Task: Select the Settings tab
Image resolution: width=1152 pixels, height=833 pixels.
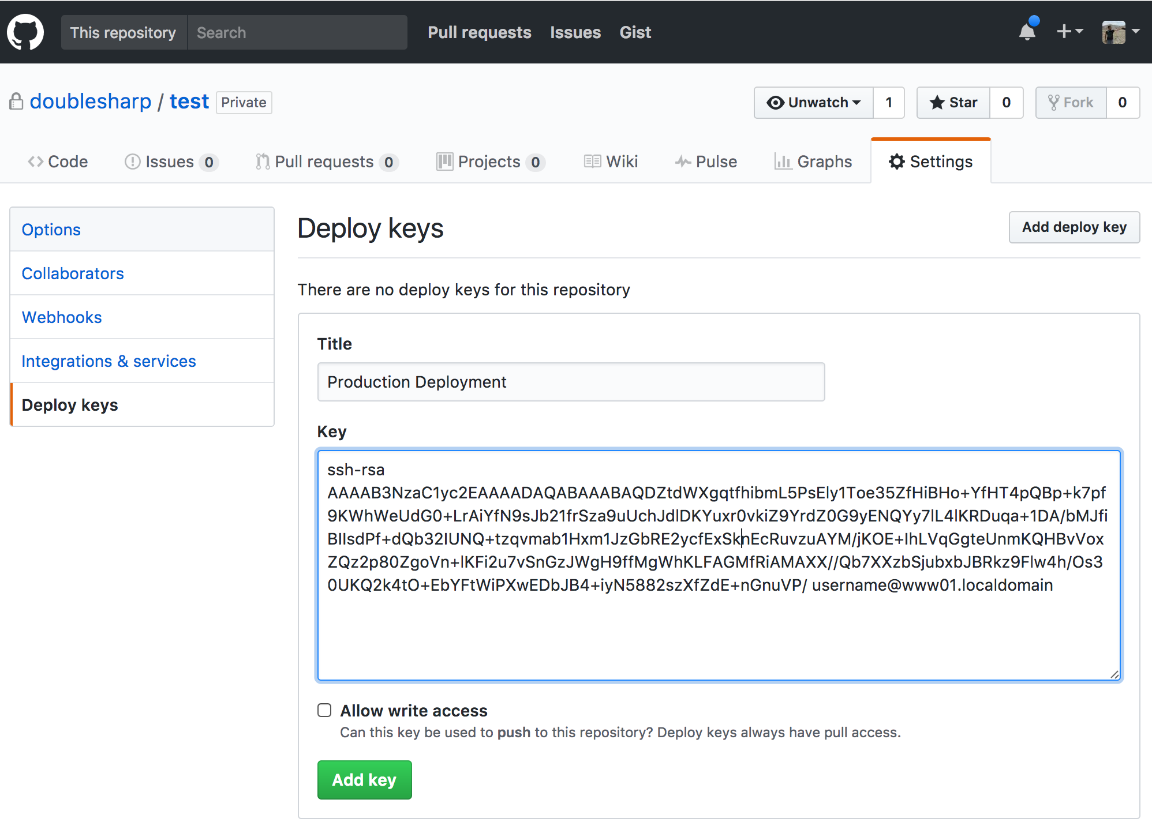Action: tap(931, 162)
